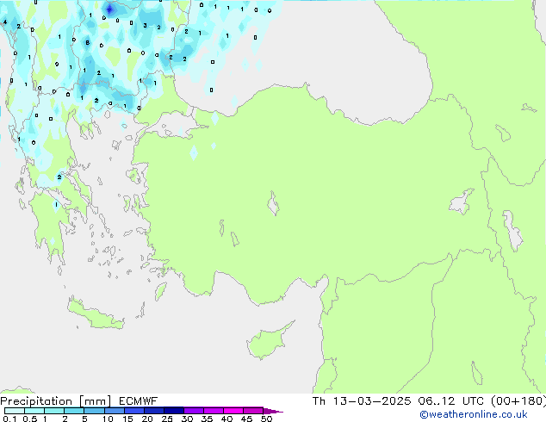Image resolution: width=546 pixels, height=422 pixels.
Task: Click the 40–45 mm legend swatch
Action: click(233, 411)
